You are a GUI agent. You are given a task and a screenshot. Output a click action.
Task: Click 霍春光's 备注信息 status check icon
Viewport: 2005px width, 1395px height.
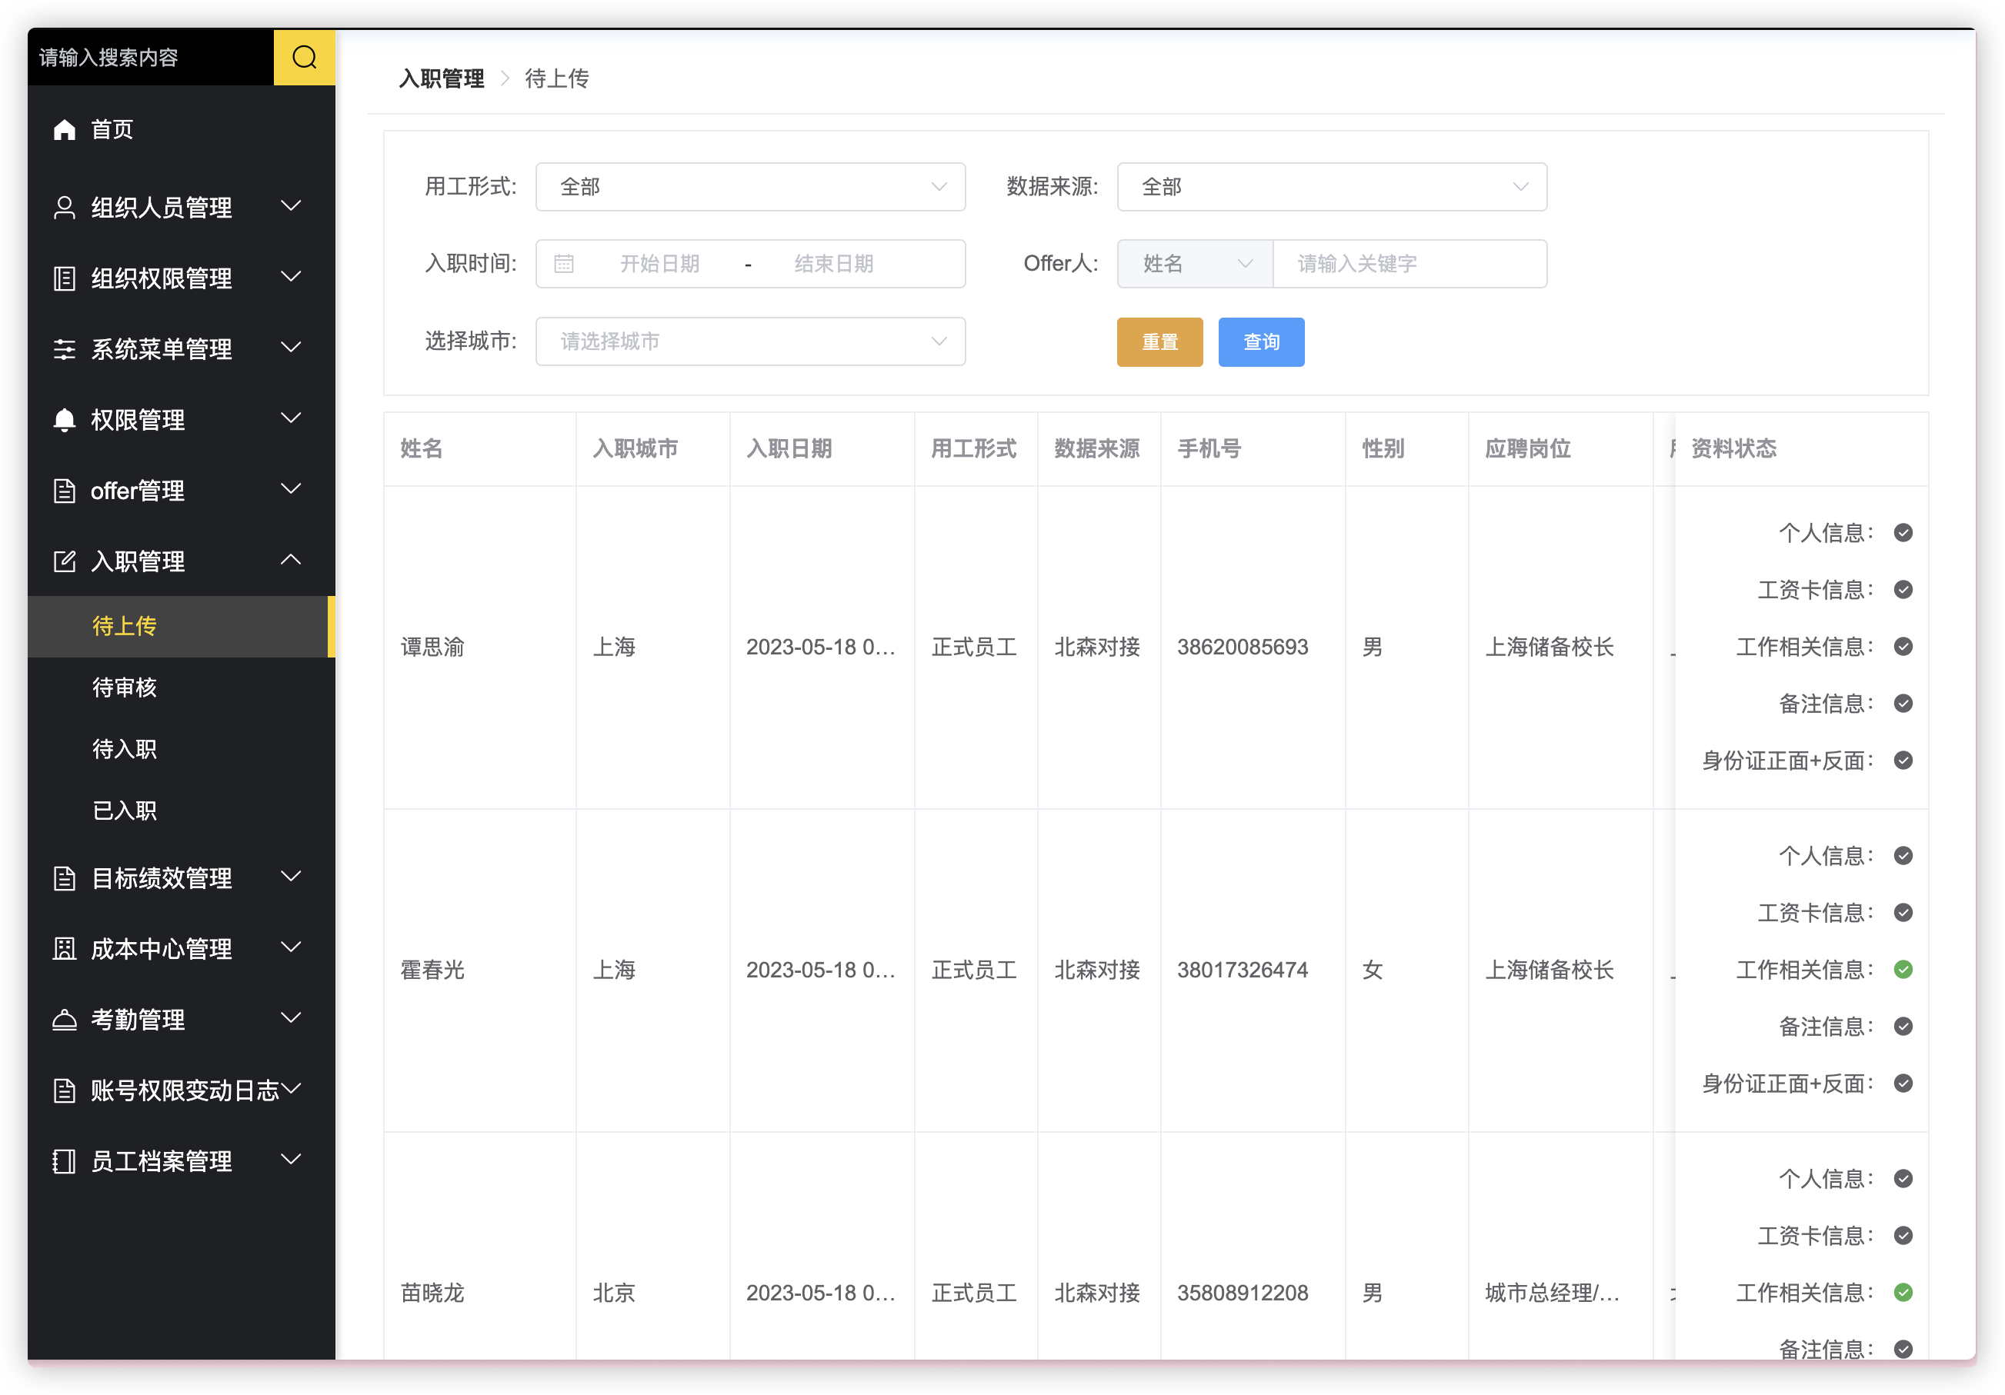[1903, 1026]
